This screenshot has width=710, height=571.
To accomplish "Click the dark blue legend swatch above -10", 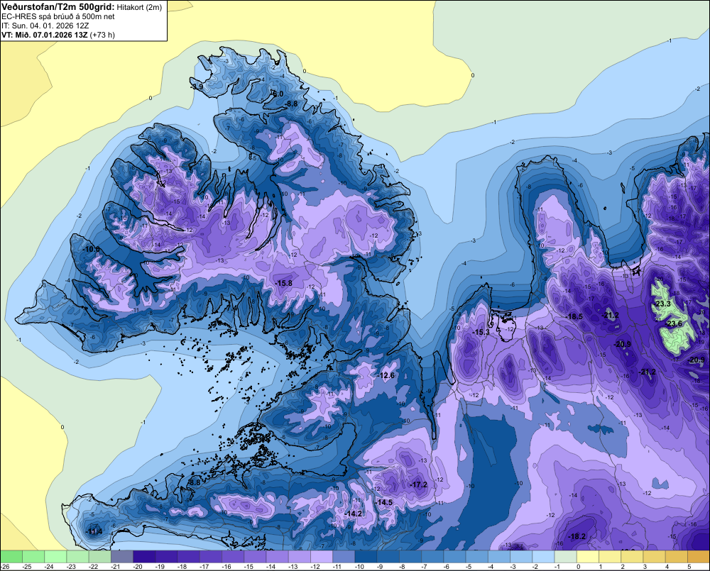I will (366, 557).
